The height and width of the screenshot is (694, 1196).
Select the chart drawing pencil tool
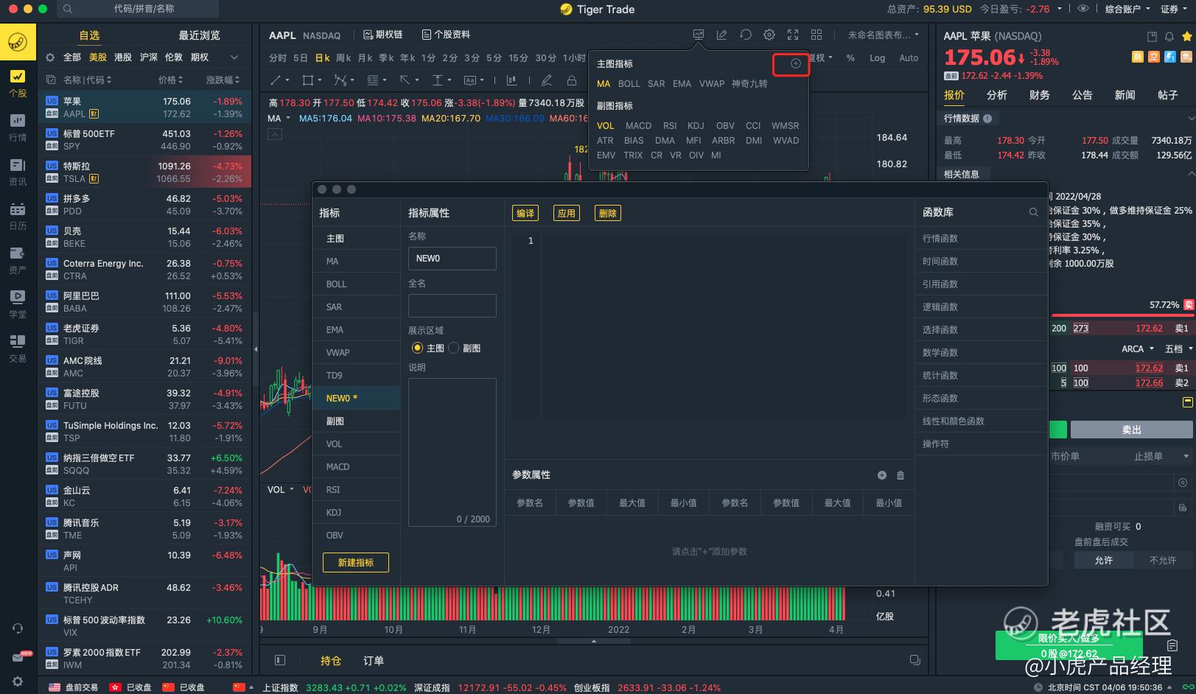click(x=546, y=81)
